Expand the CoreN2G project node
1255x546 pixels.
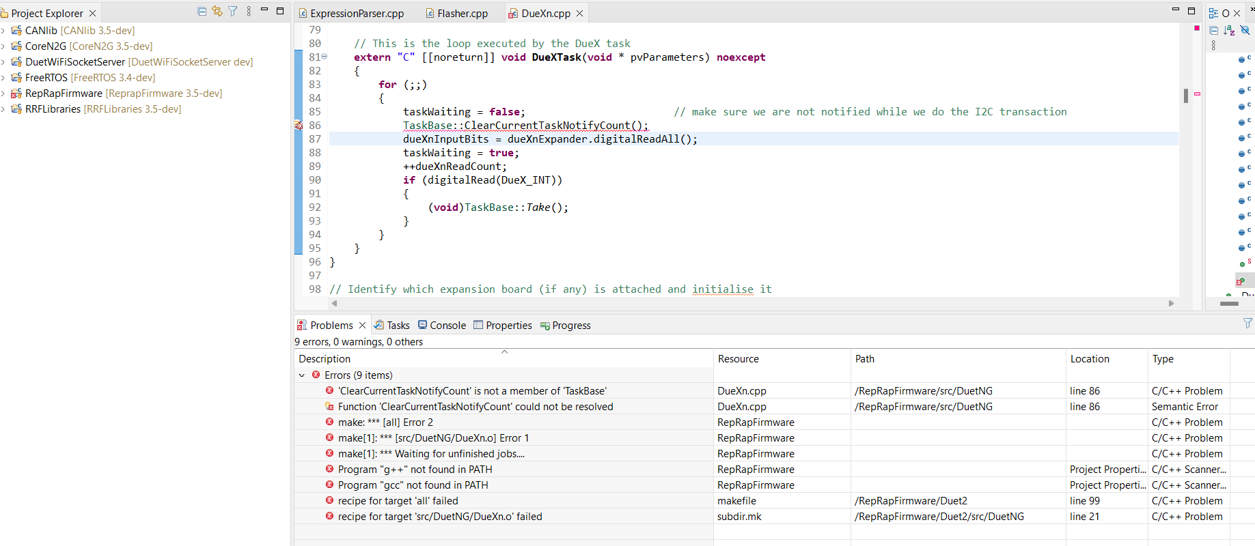point(3,46)
